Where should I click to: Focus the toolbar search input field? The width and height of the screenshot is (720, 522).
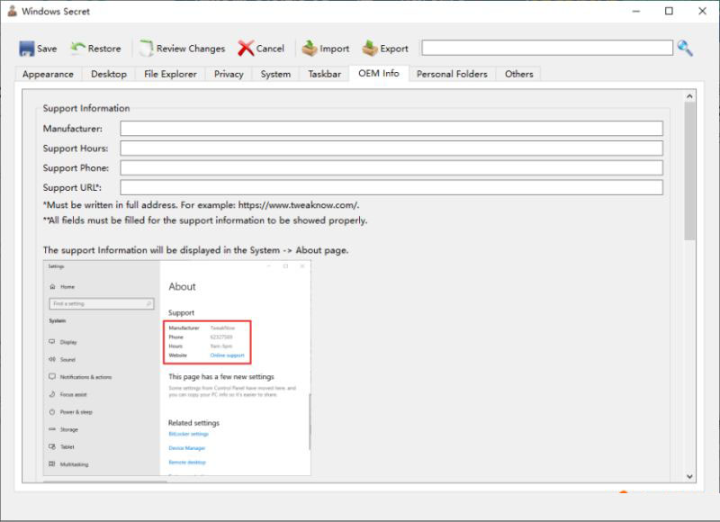[547, 48]
